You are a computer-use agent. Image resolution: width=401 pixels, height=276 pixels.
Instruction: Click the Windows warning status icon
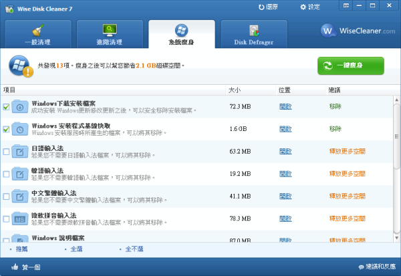pyautogui.click(x=21, y=66)
